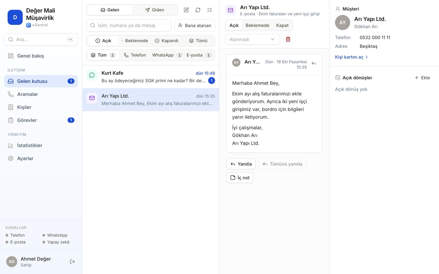Viewport: 439px width, 274px height.
Task: Click the compose new message icon
Action: (x=186, y=10)
